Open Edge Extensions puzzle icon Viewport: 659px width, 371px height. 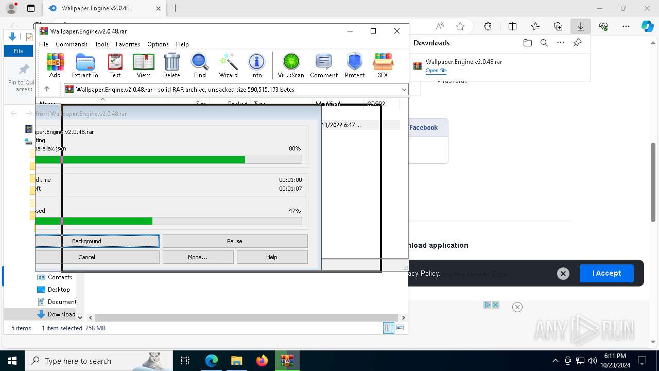(x=488, y=26)
